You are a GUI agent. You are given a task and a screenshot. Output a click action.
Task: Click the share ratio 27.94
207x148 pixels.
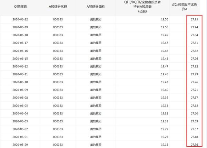(194, 27)
